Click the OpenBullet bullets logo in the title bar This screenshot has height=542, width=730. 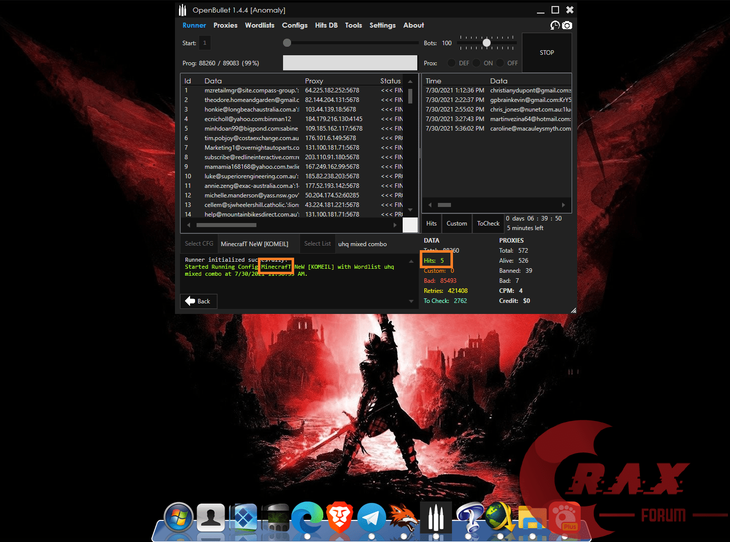(x=182, y=10)
